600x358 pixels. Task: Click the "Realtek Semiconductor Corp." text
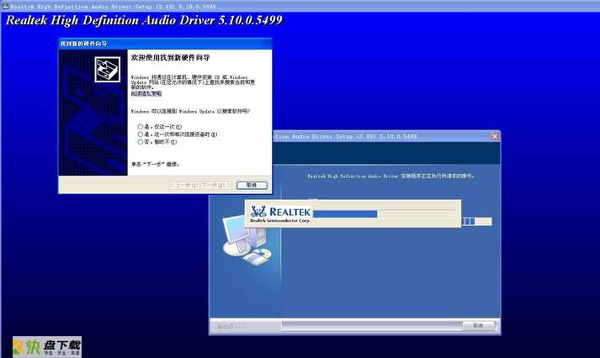279,221
